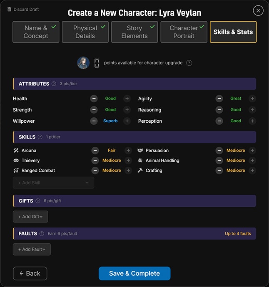Click the Persuasion handshake icon
The image size is (269, 287).
point(140,151)
